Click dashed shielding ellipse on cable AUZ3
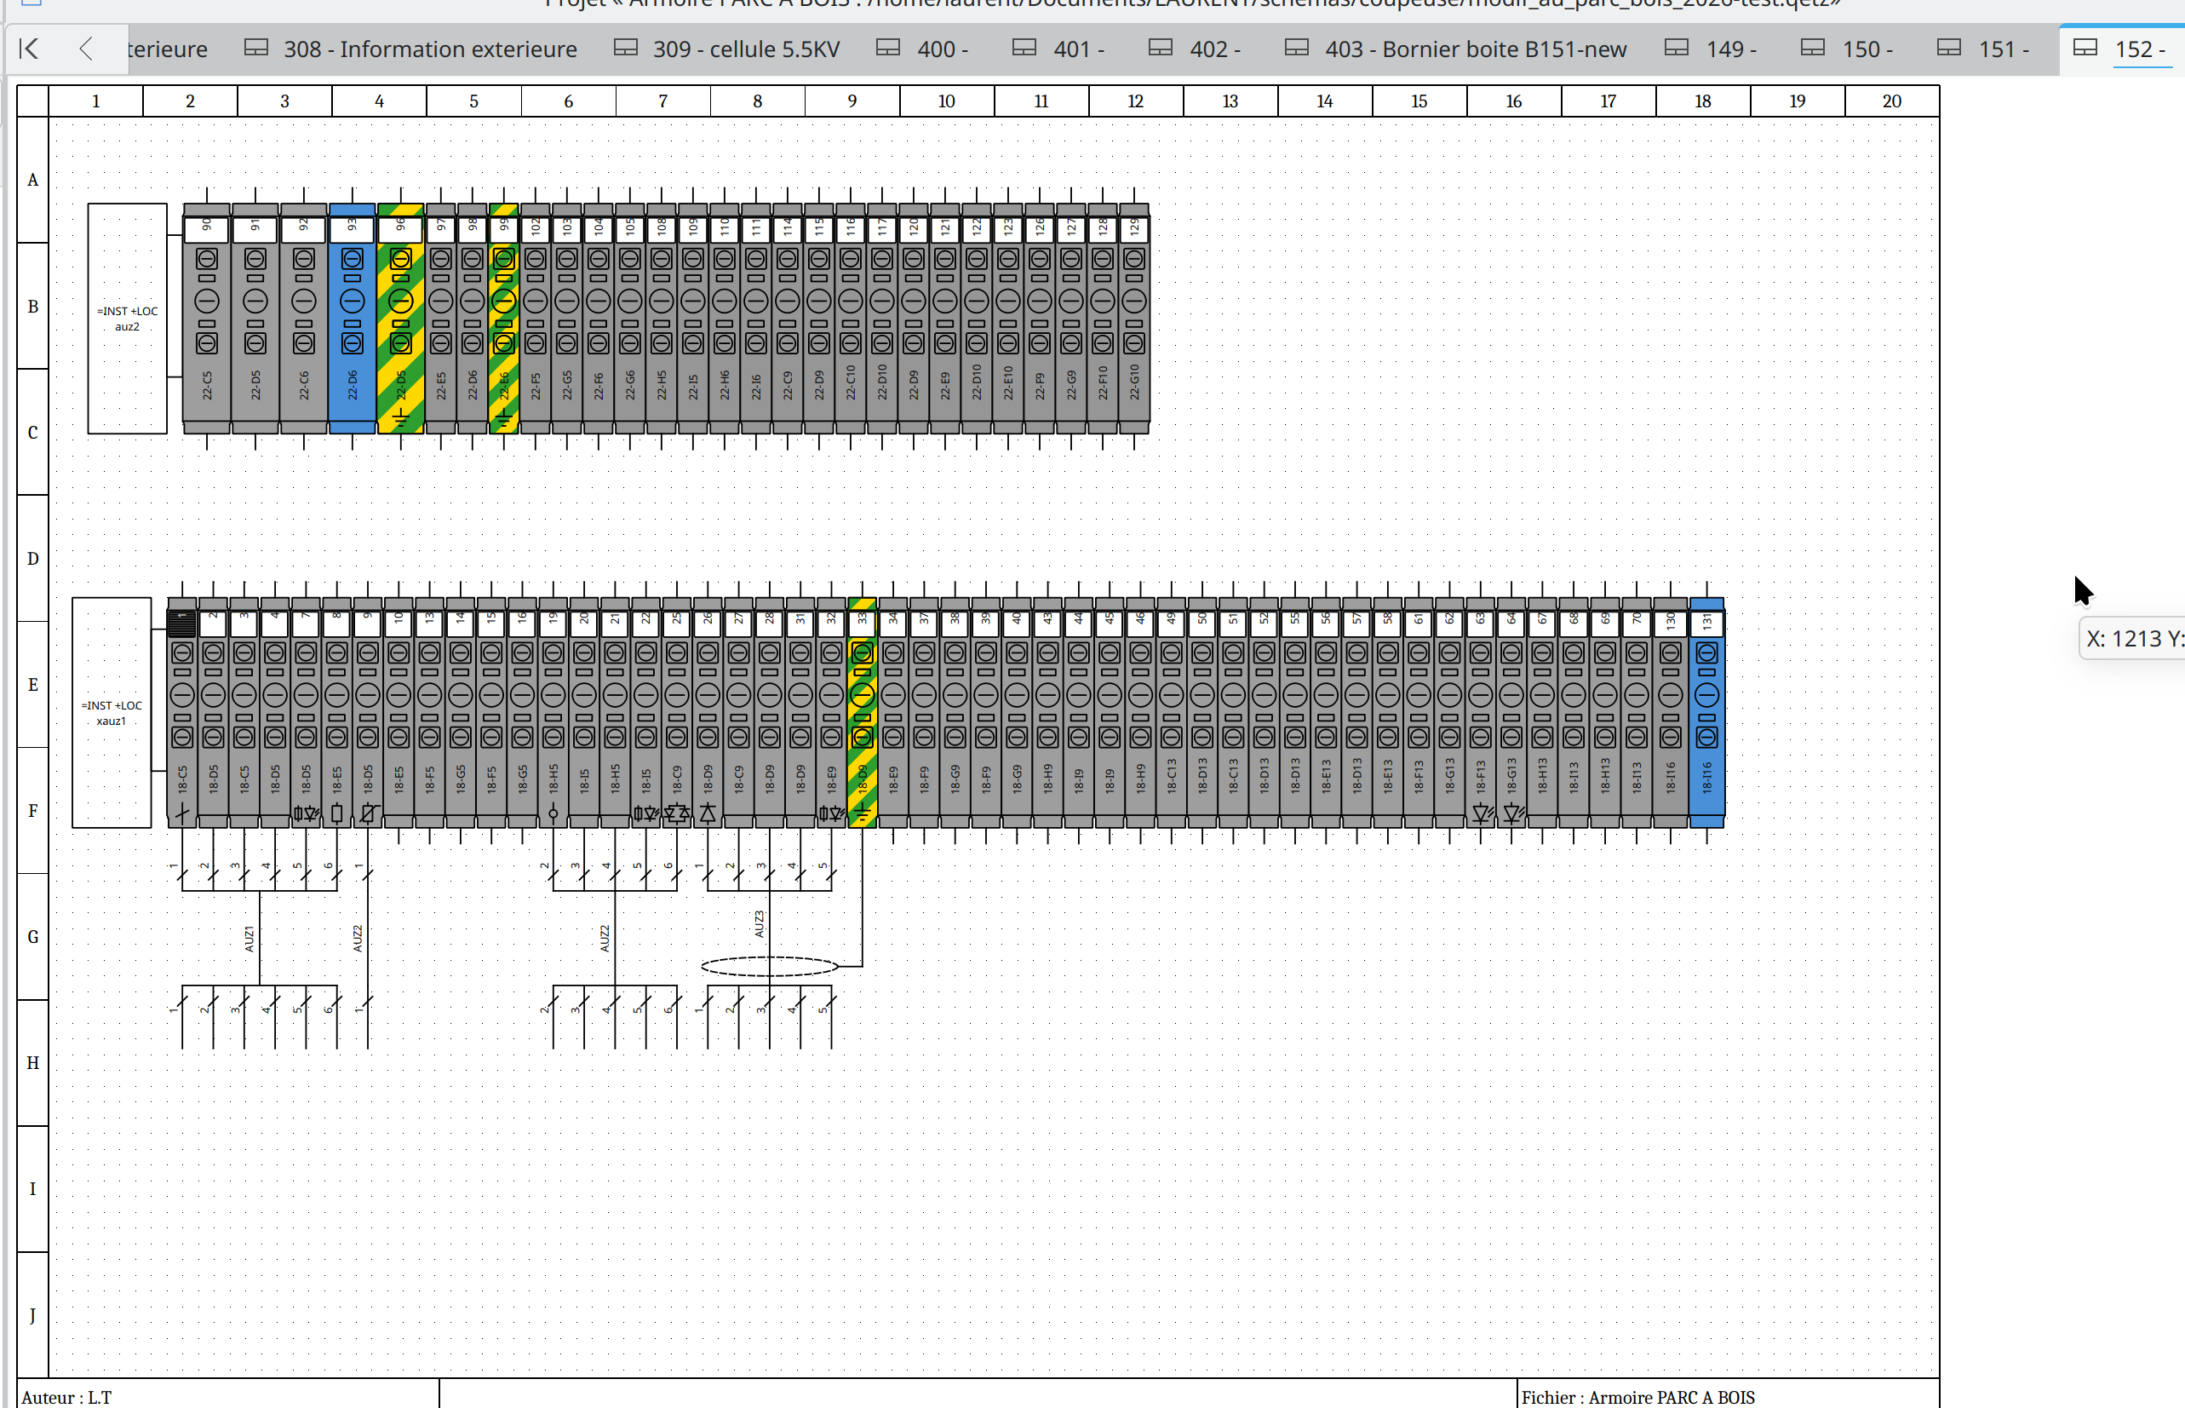The height and width of the screenshot is (1408, 2185). [770, 965]
